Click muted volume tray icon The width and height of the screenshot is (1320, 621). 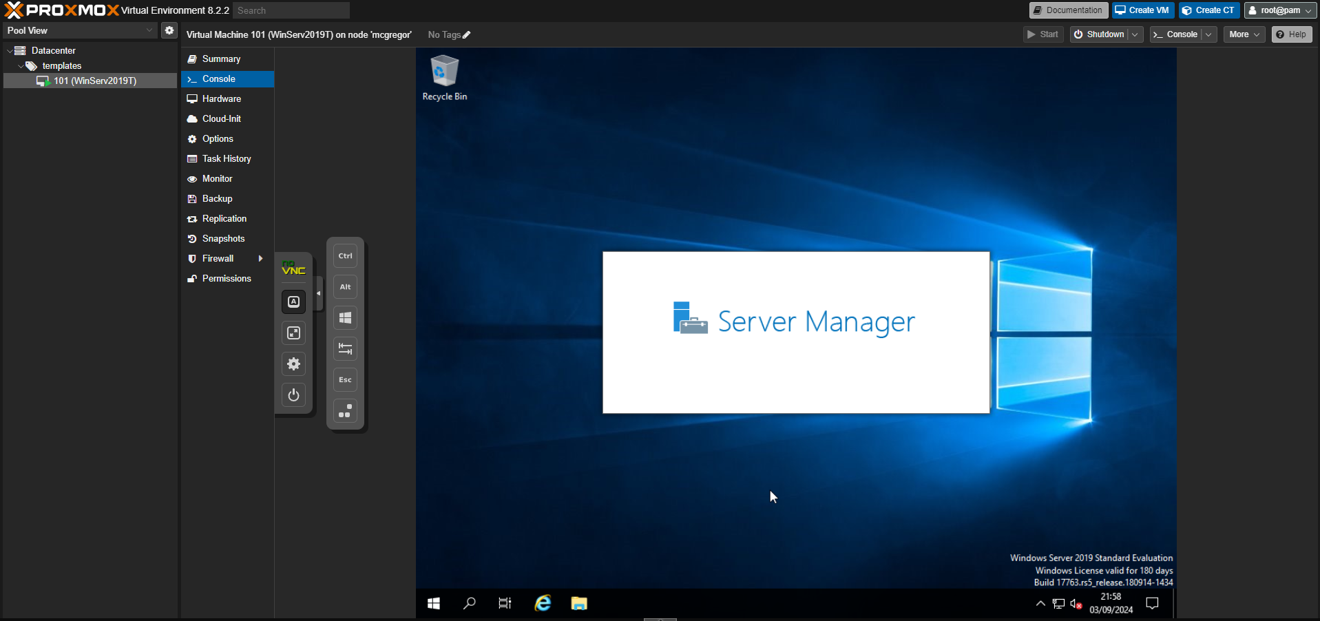pos(1076,604)
